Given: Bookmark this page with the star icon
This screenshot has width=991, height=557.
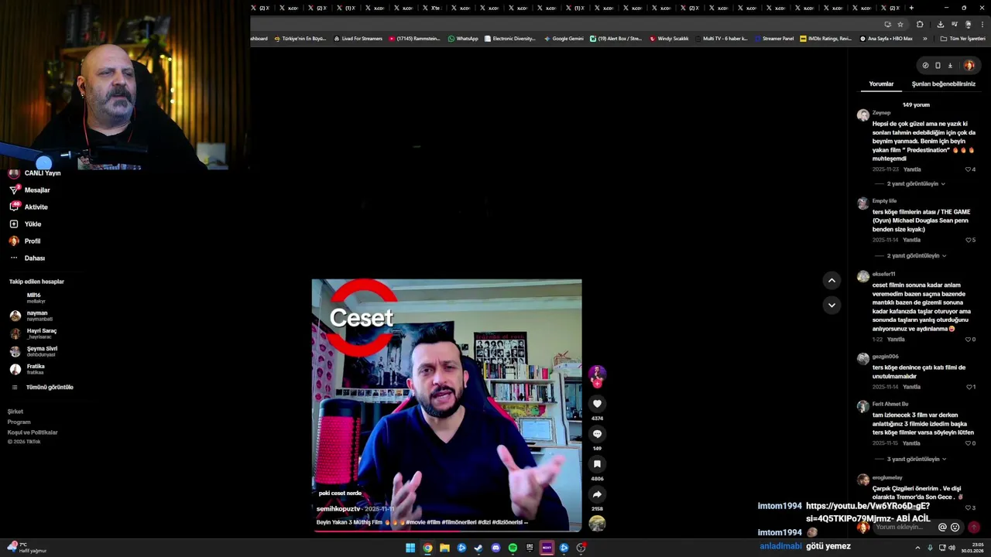Looking at the screenshot, I should (900, 24).
